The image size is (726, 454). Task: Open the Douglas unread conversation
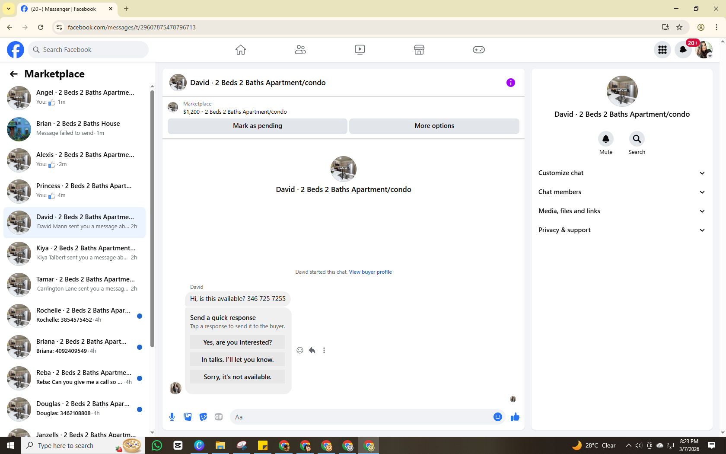[74, 409]
